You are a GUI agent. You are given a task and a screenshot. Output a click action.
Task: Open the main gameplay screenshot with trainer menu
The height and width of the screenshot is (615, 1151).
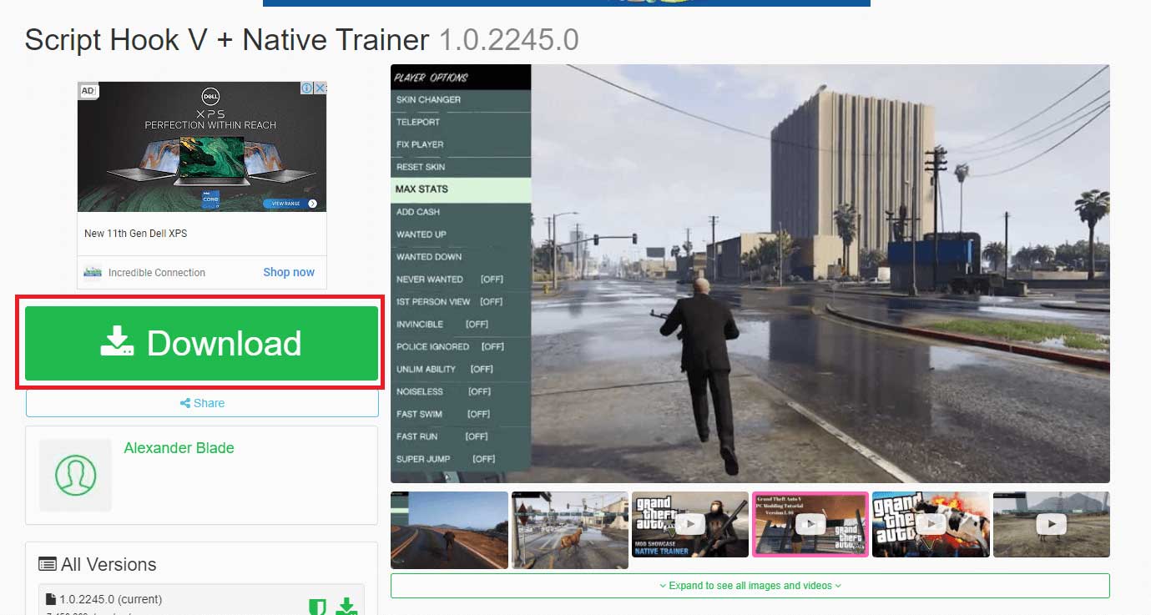(750, 274)
